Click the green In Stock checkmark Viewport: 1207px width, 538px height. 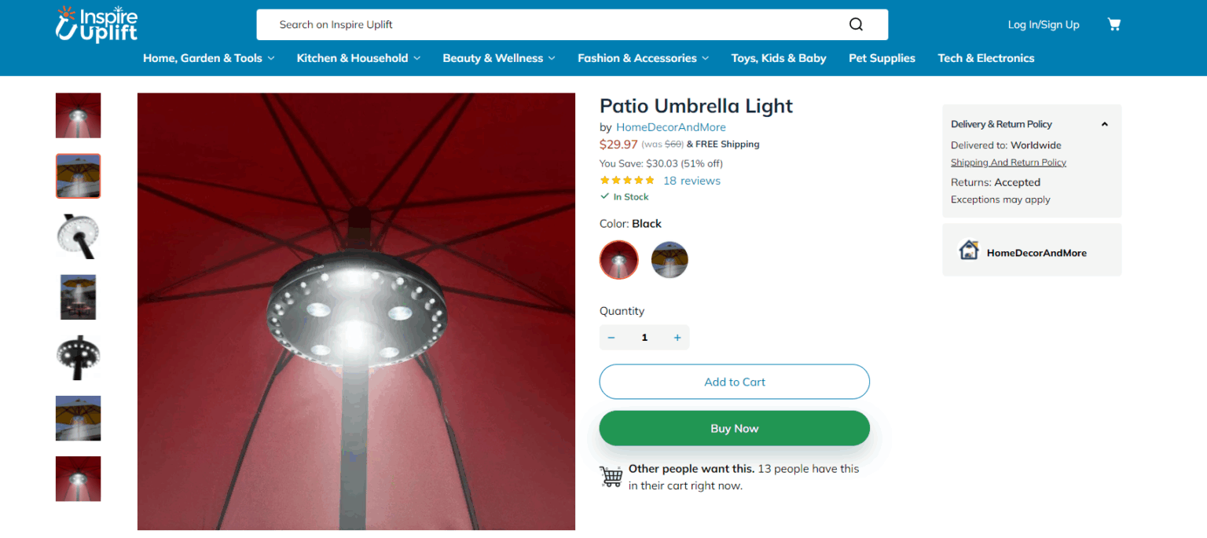[605, 196]
